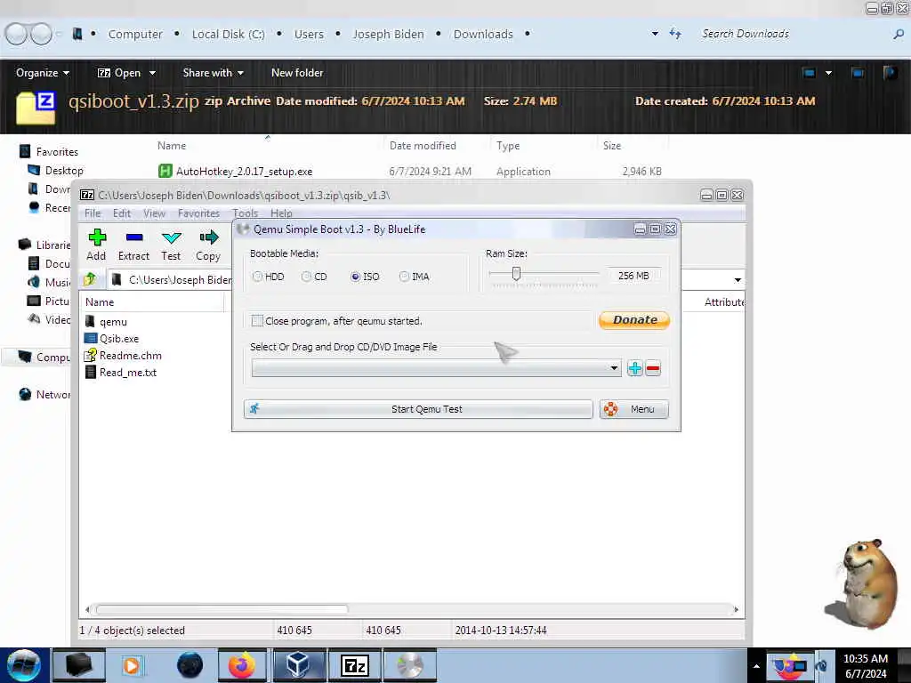
Task: Expand the 7-Zip address path dropdown
Action: point(738,280)
